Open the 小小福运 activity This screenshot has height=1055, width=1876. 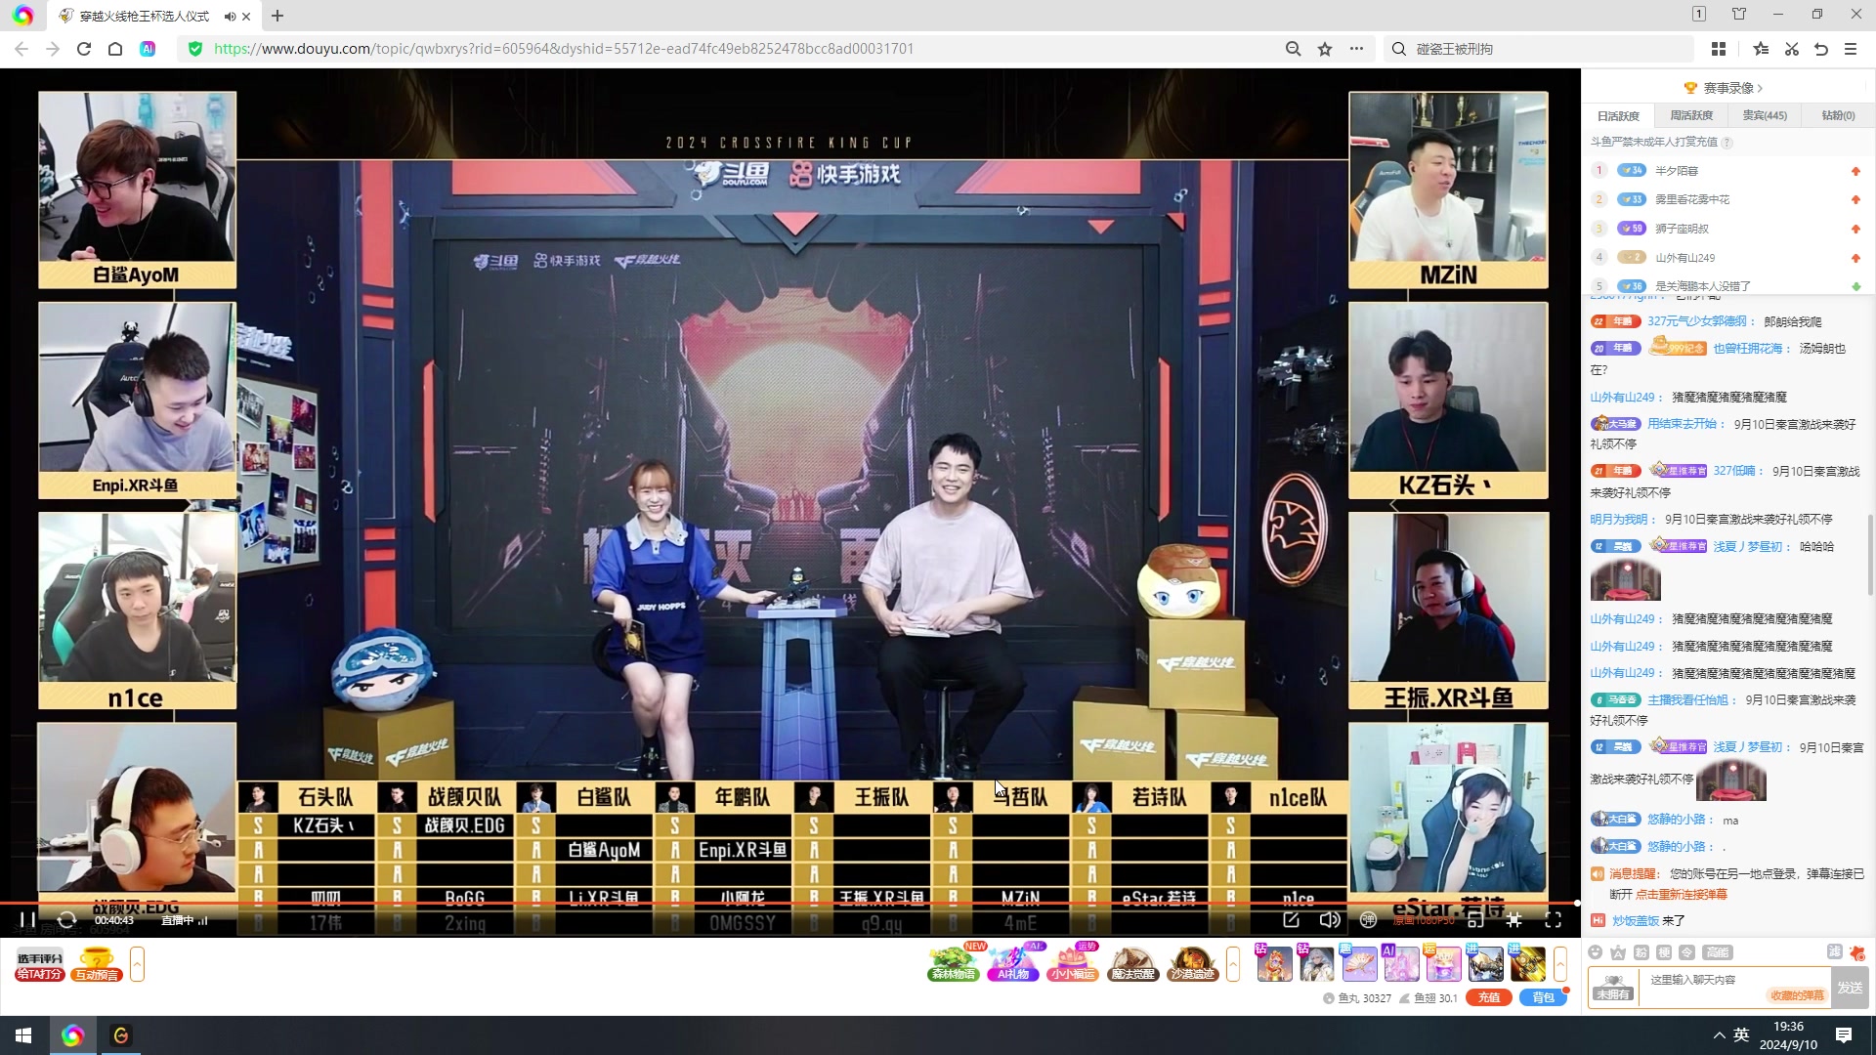click(1073, 964)
